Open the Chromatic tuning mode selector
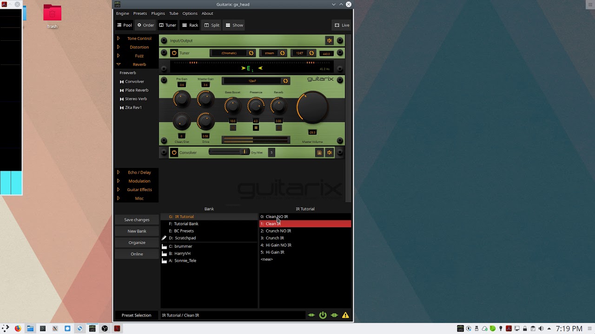The height and width of the screenshot is (334, 595). tap(232, 53)
